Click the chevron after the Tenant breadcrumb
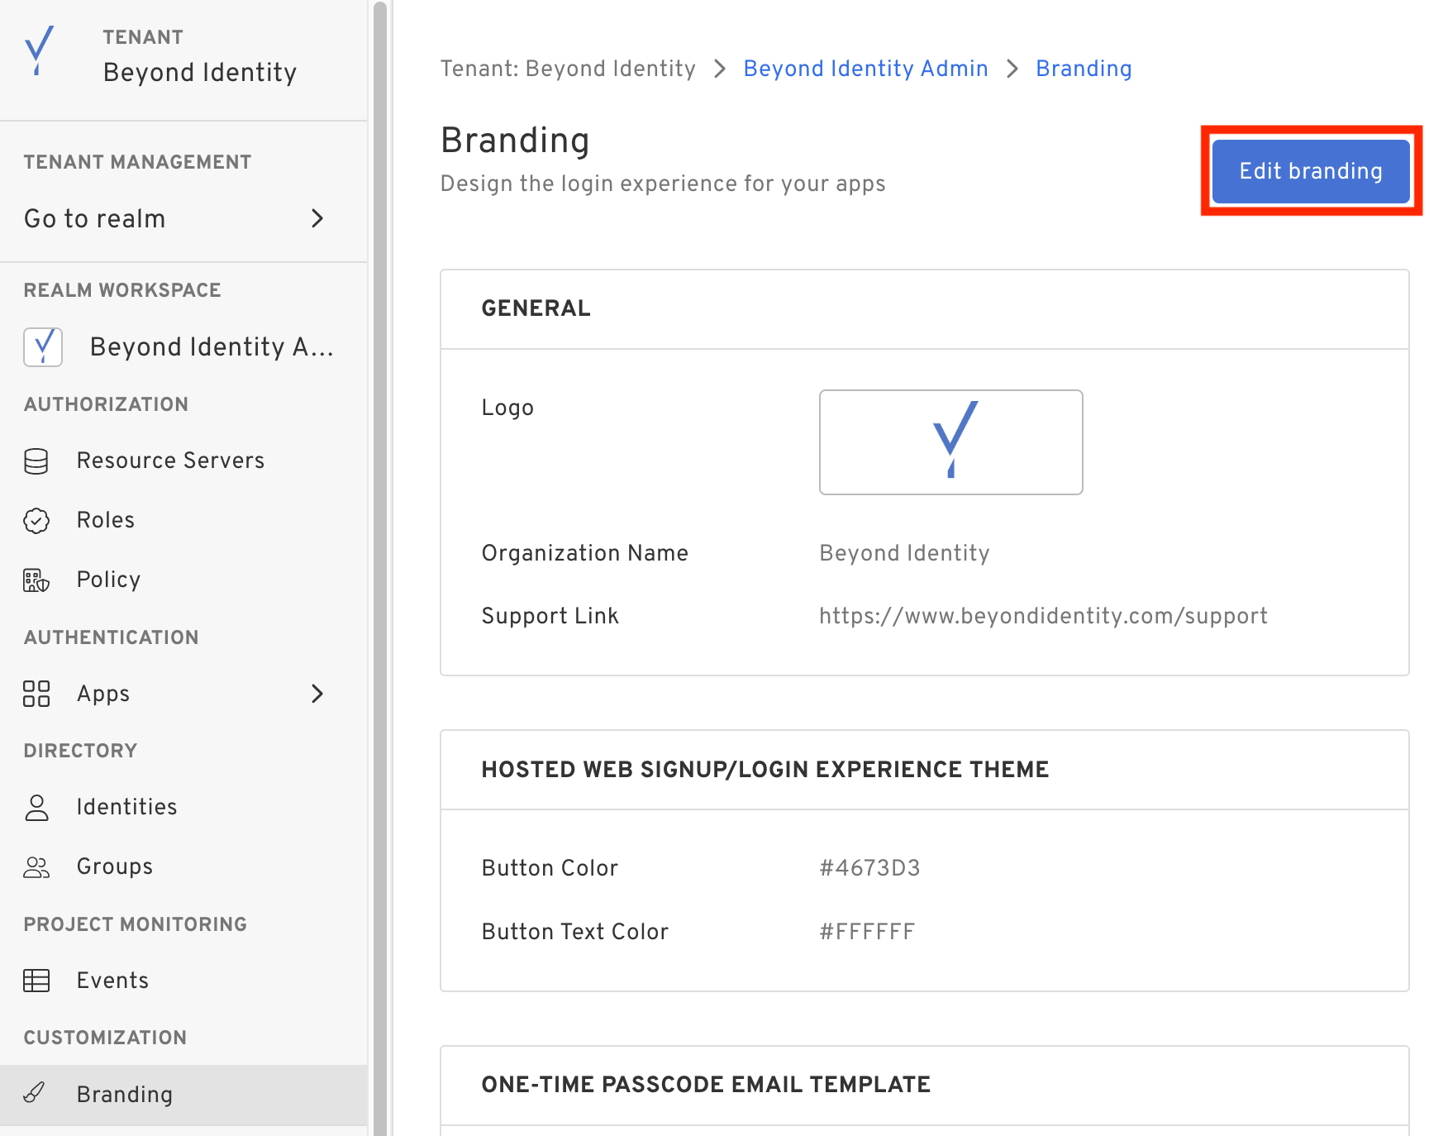1448x1136 pixels. coord(719,69)
